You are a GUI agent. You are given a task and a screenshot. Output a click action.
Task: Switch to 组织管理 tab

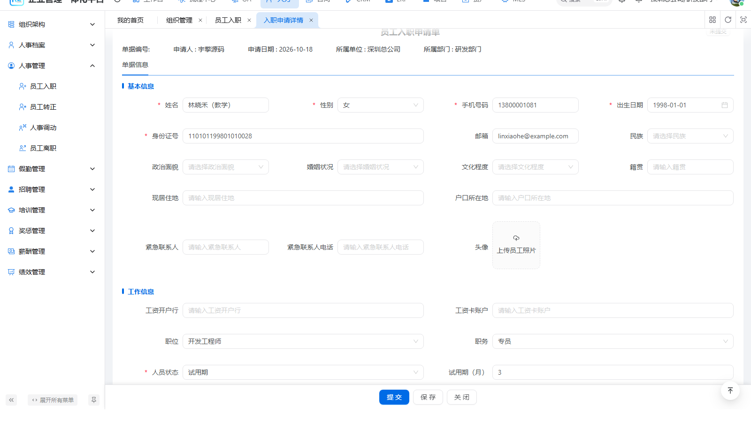click(x=179, y=20)
